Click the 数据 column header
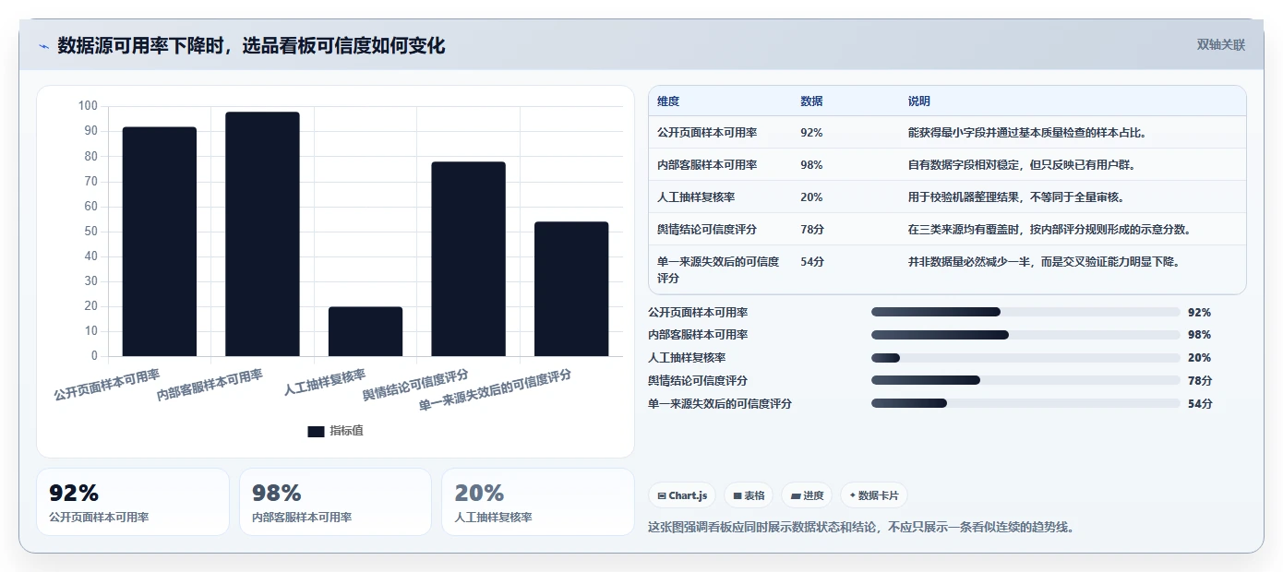This screenshot has width=1283, height=572. point(811,101)
